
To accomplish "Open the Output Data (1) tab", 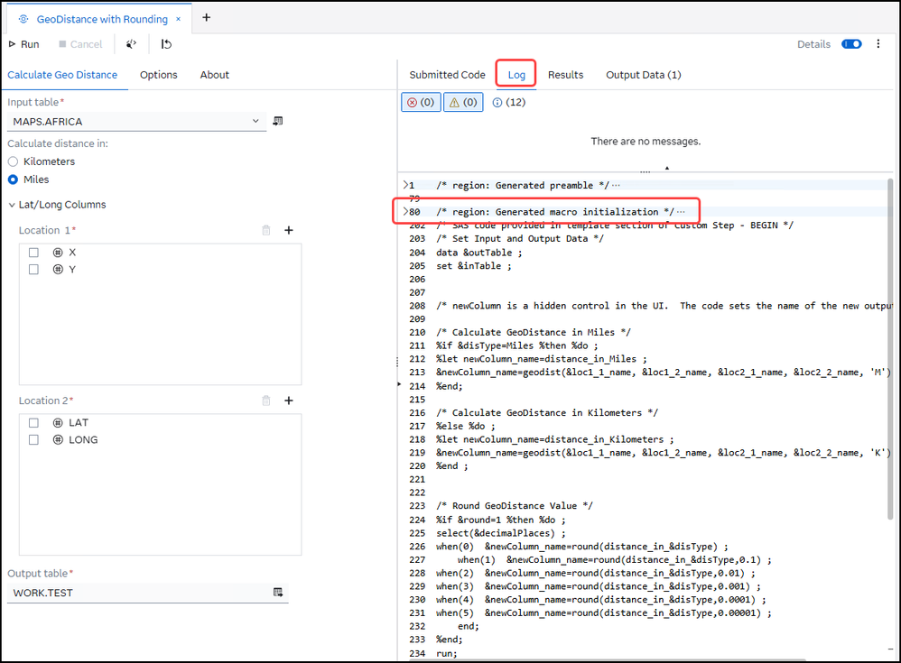I will coord(643,75).
